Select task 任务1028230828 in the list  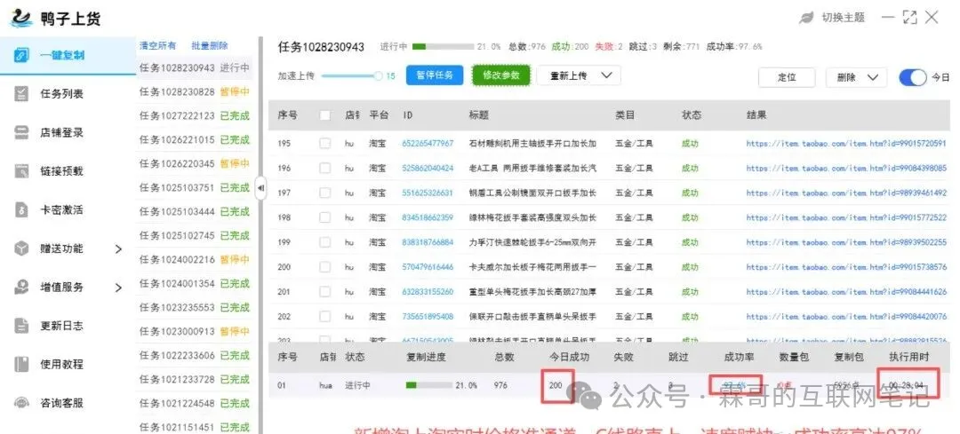pos(177,91)
